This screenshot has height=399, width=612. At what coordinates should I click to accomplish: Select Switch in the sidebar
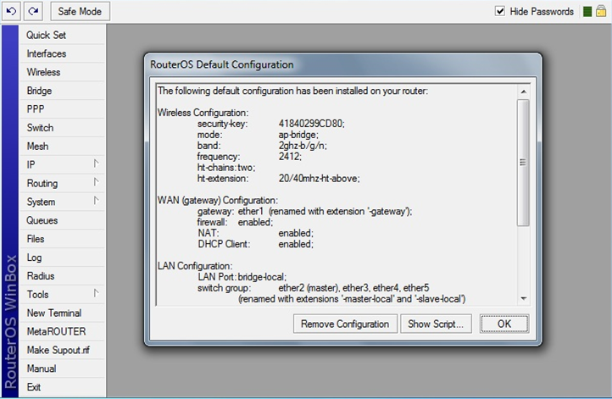pos(63,128)
